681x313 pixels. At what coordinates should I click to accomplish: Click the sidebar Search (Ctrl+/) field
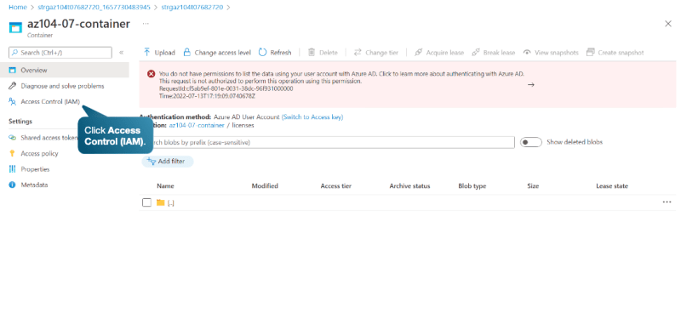click(60, 53)
